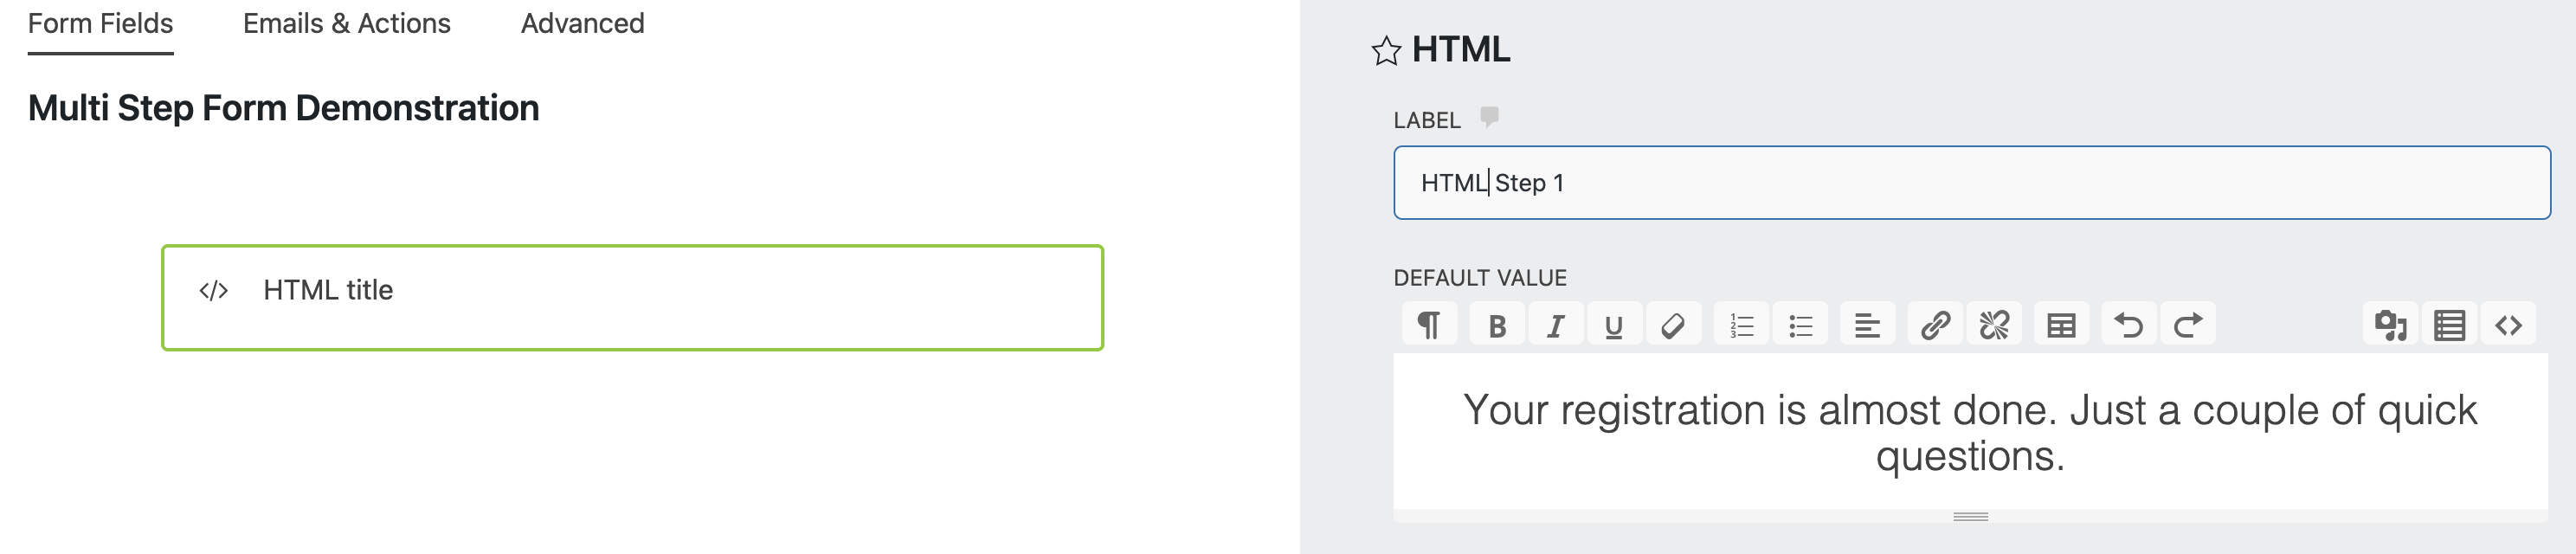Image resolution: width=2576 pixels, height=554 pixels.
Task: Toggle the bulleted list format
Action: coord(1800,323)
